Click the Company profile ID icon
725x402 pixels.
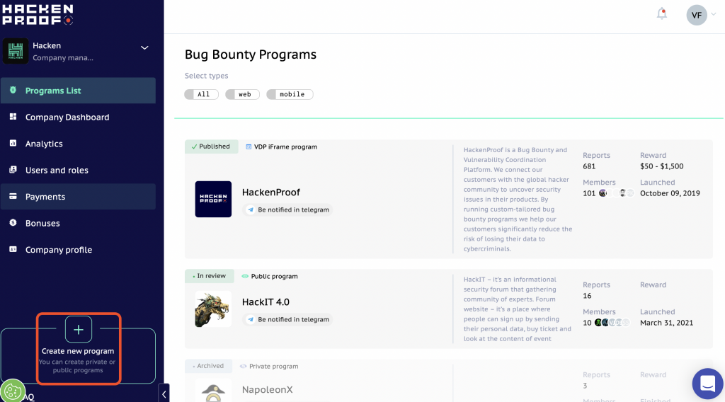13,249
